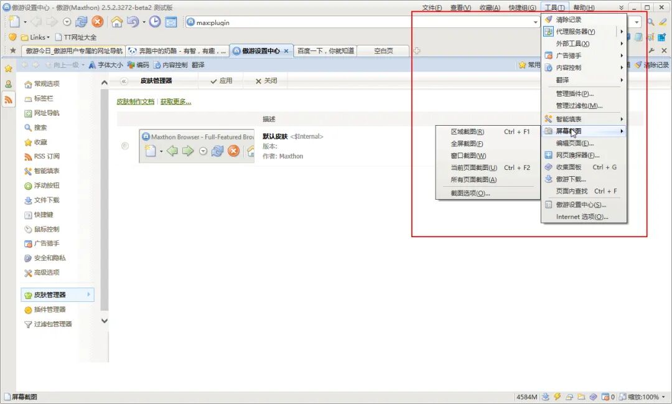Switch to the 百度一下 tab

tap(325, 50)
